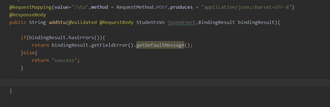The image size is (330, 107).
Task: Click the empty highlighted current line
Action: [x=165, y=83]
